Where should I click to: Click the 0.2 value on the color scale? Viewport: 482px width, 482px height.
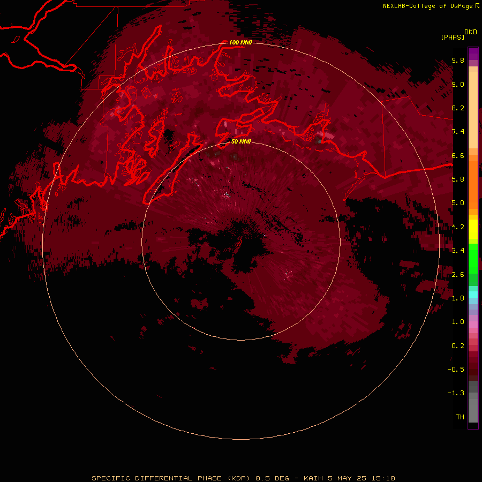coord(458,345)
